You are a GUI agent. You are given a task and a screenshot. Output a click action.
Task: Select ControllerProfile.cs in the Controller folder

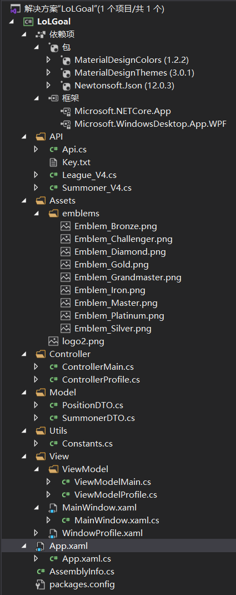pos(101,379)
